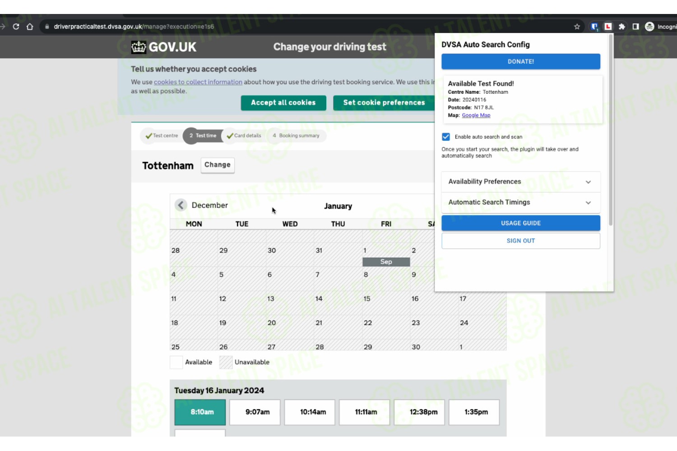Bookmark this page with the star icon
The width and height of the screenshot is (677, 451).
pyautogui.click(x=577, y=27)
